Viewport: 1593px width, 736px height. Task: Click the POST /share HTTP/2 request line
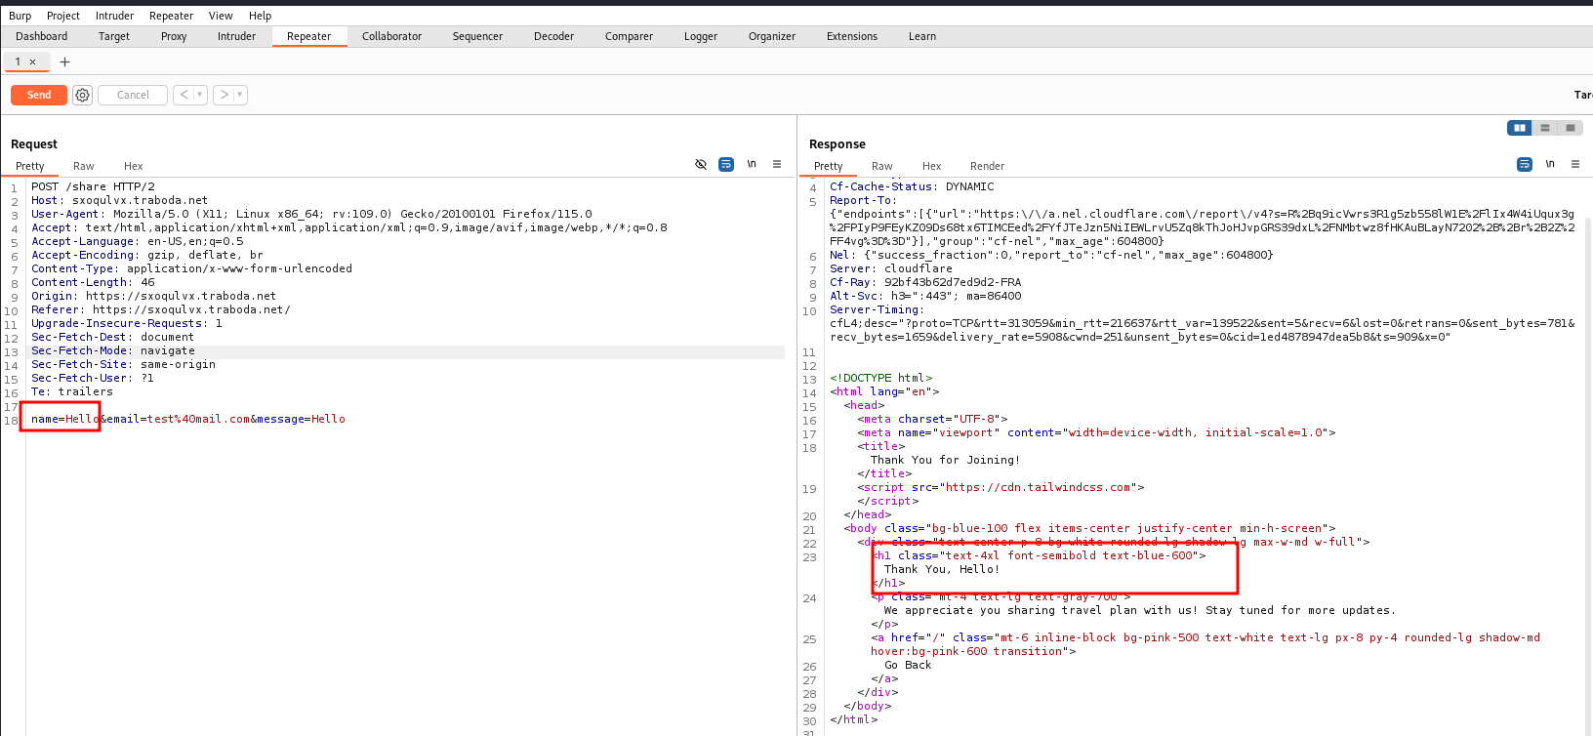point(93,186)
